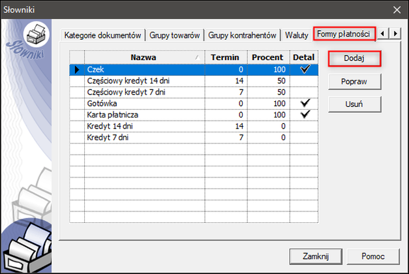Click the Dodaj button
Screen dimensions: 409x274
click(x=354, y=58)
